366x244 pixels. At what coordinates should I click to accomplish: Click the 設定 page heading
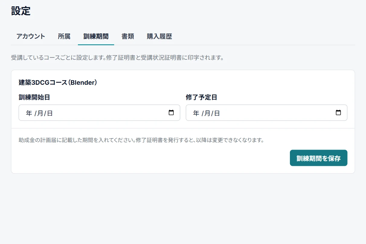pos(21,11)
